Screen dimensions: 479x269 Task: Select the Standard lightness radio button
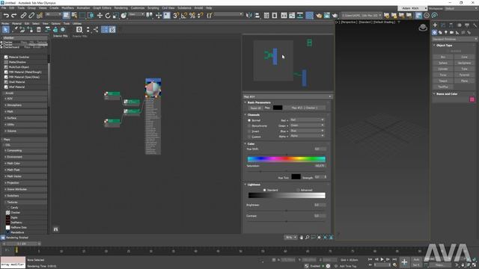pos(264,190)
